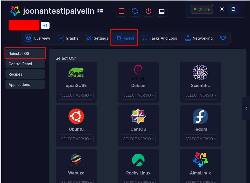Click the Ubuntu logo
Screen dimensions: 250x183
click(76, 116)
